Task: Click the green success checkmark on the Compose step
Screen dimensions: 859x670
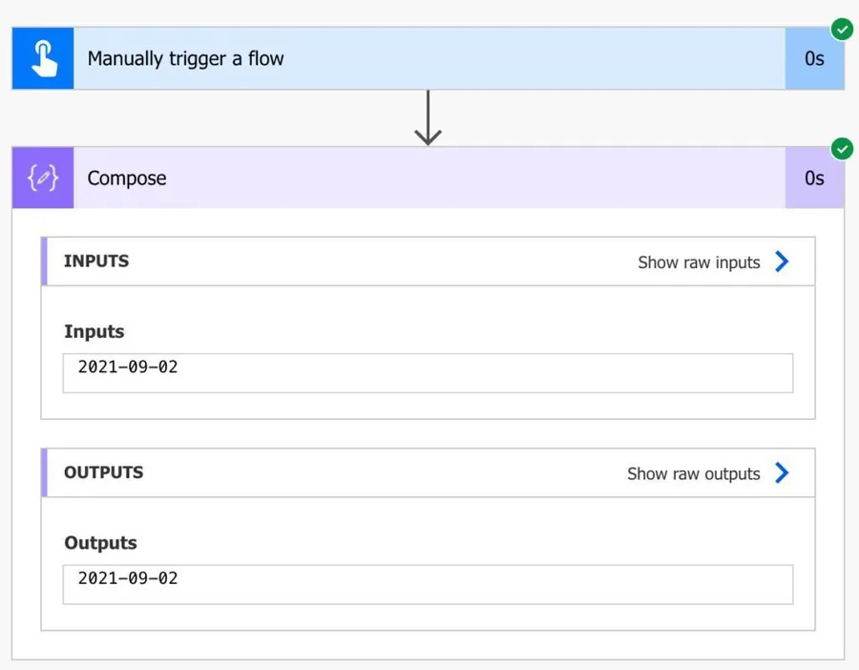Action: (842, 149)
